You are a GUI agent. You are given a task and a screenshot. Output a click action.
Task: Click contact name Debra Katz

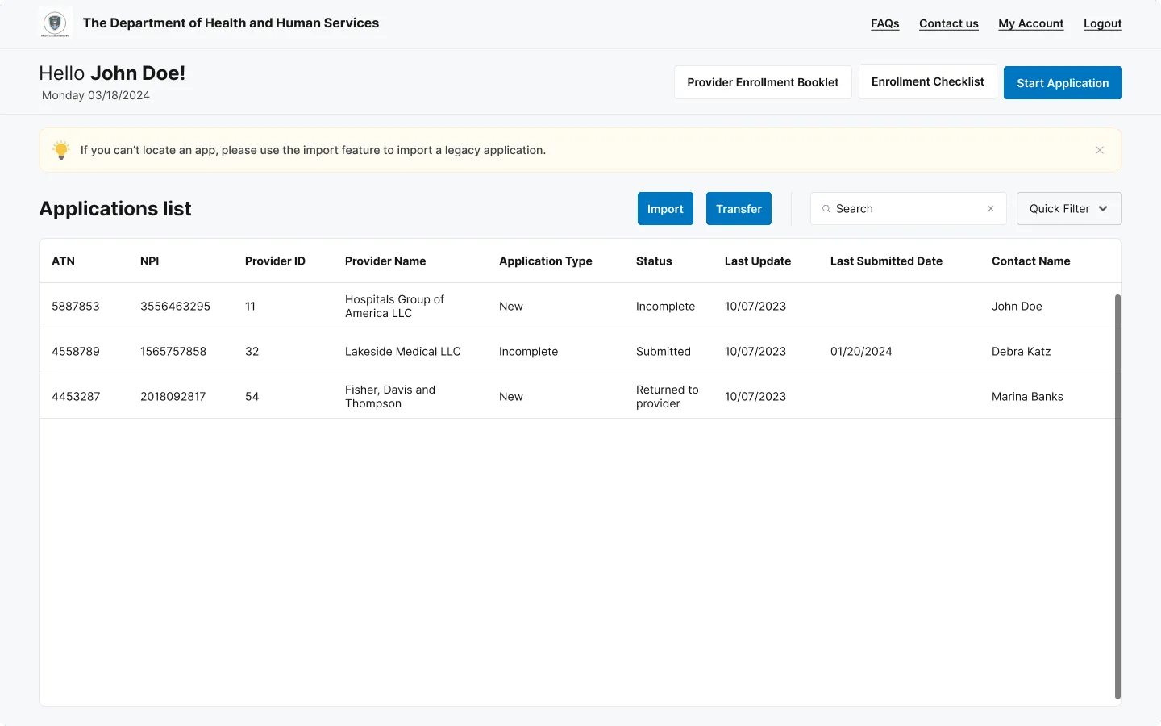[x=1022, y=352]
